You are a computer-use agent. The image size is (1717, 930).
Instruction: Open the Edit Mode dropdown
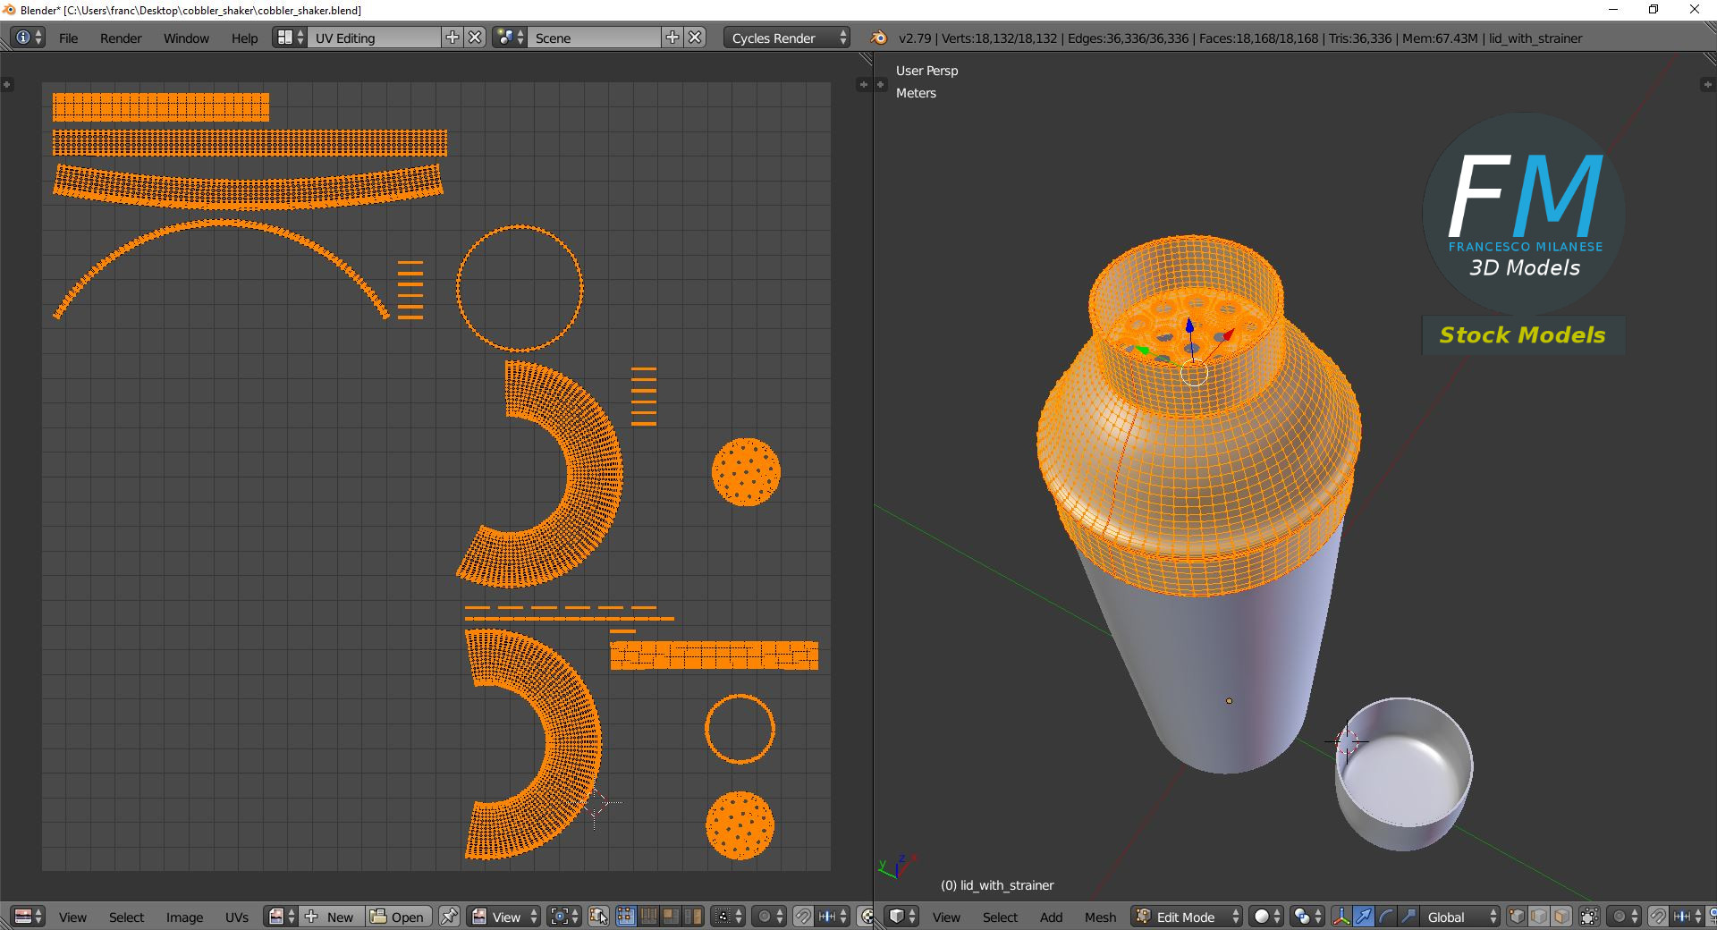(1188, 917)
